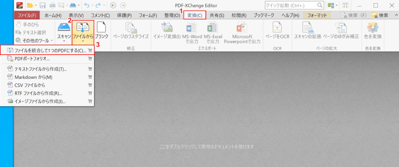Open dropdown arrow next to Email icon
The height and width of the screenshot is (167, 399).
tap(67, 5)
